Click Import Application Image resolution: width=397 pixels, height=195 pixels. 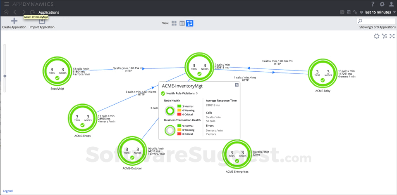[x=42, y=23]
